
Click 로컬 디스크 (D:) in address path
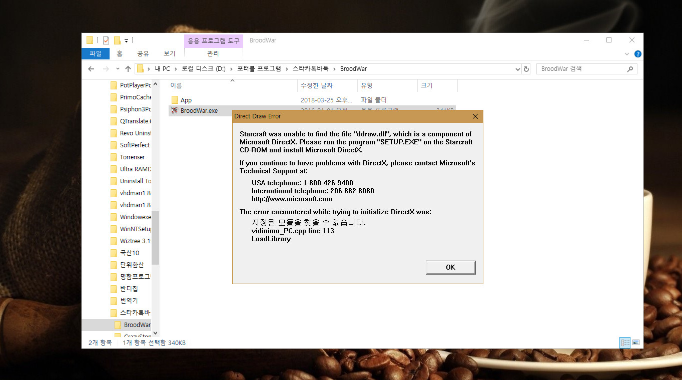tap(203, 69)
